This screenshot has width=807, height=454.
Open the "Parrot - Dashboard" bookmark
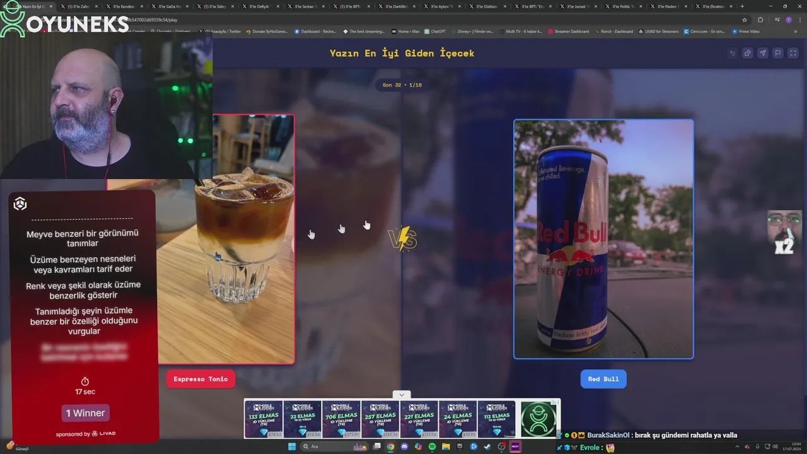613,31
